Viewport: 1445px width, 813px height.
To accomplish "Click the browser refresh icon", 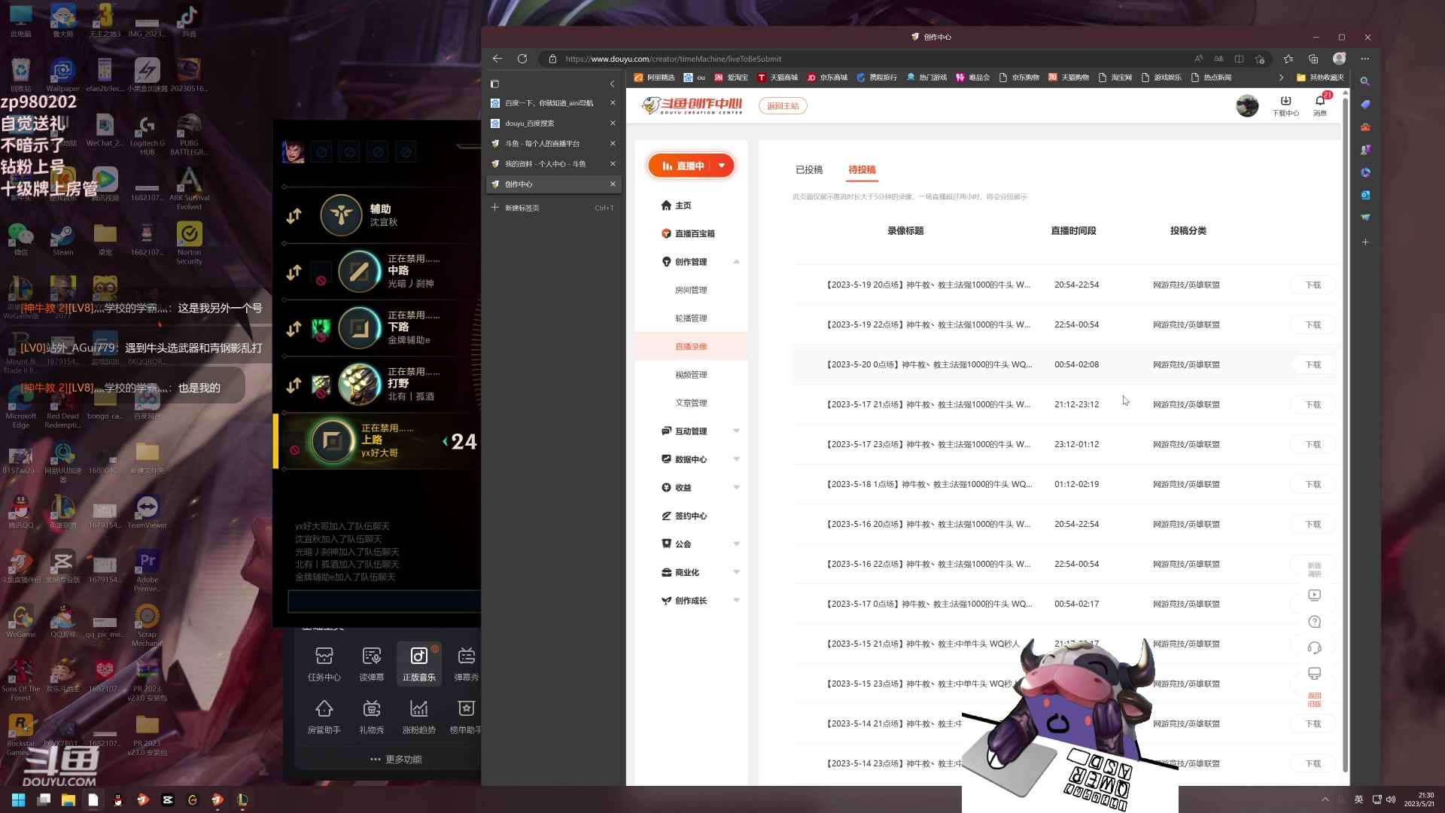I will tap(522, 59).
